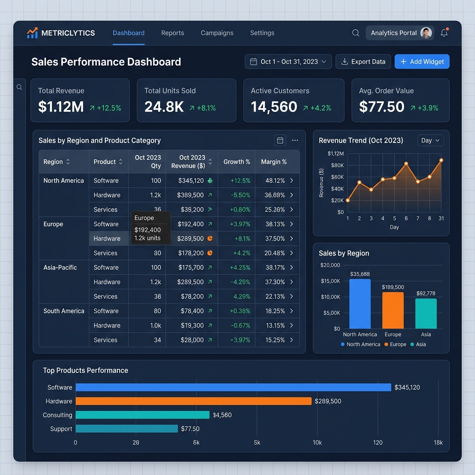Click the blue North America bar in Sales by Region
The width and height of the screenshot is (475, 475).
(x=360, y=304)
